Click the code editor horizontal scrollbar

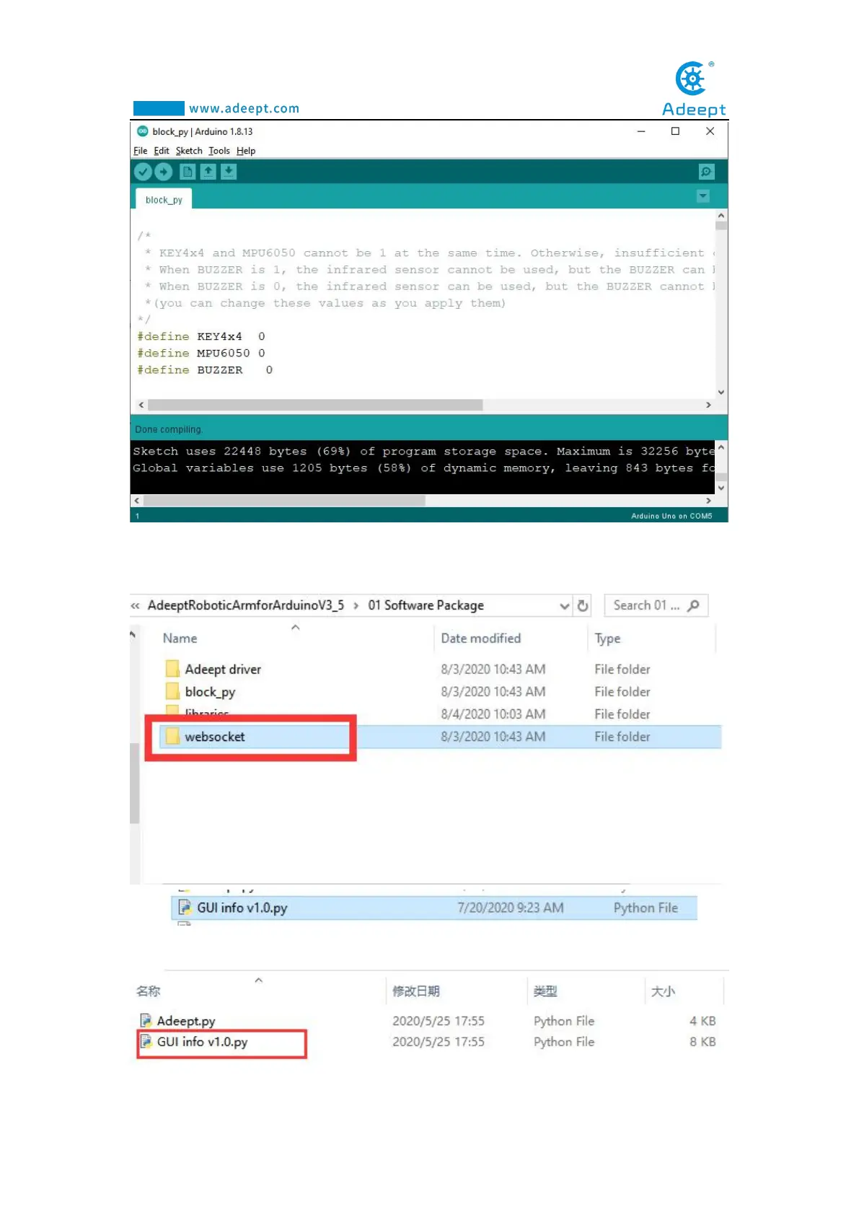[315, 405]
